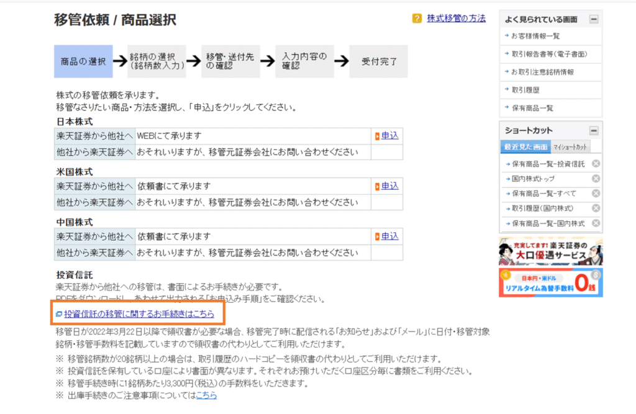Screen dimensions: 636x414
Task: Open 投資信託の移管に関するお手続きはこちら link
Action: pos(139,313)
